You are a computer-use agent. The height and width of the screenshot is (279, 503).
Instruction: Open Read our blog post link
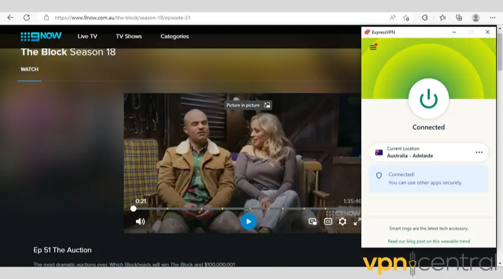coord(429,241)
